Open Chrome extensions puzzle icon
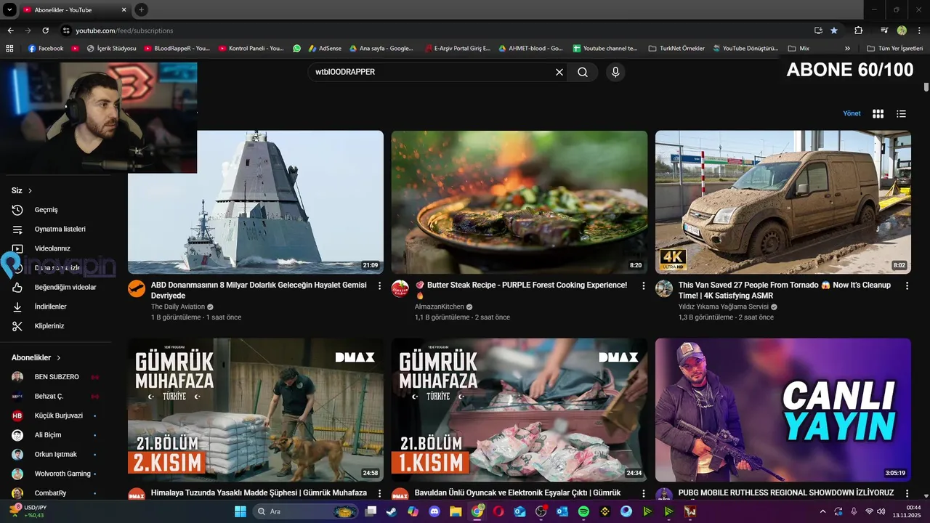 tap(858, 31)
